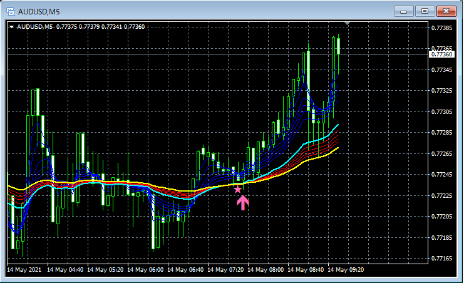Click the 14 May 08:00 time label
This screenshot has width=464, height=283.
266,270
